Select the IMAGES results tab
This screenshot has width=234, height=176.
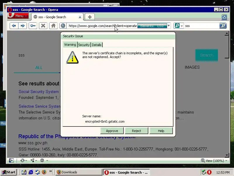point(192,67)
